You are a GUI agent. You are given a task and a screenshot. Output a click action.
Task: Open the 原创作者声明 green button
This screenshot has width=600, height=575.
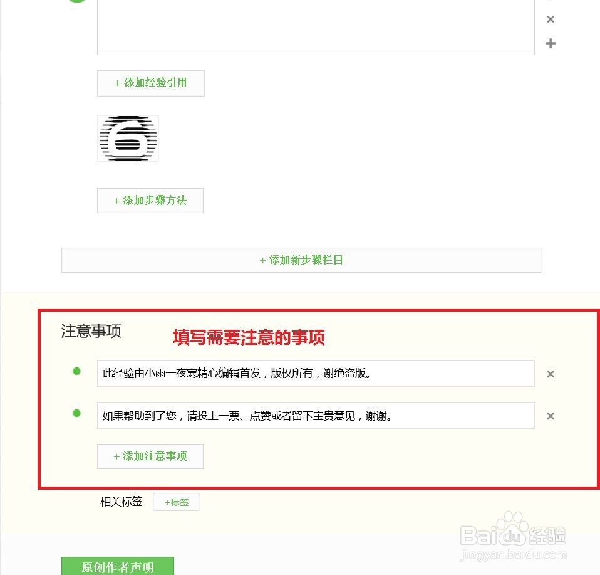coord(118,566)
